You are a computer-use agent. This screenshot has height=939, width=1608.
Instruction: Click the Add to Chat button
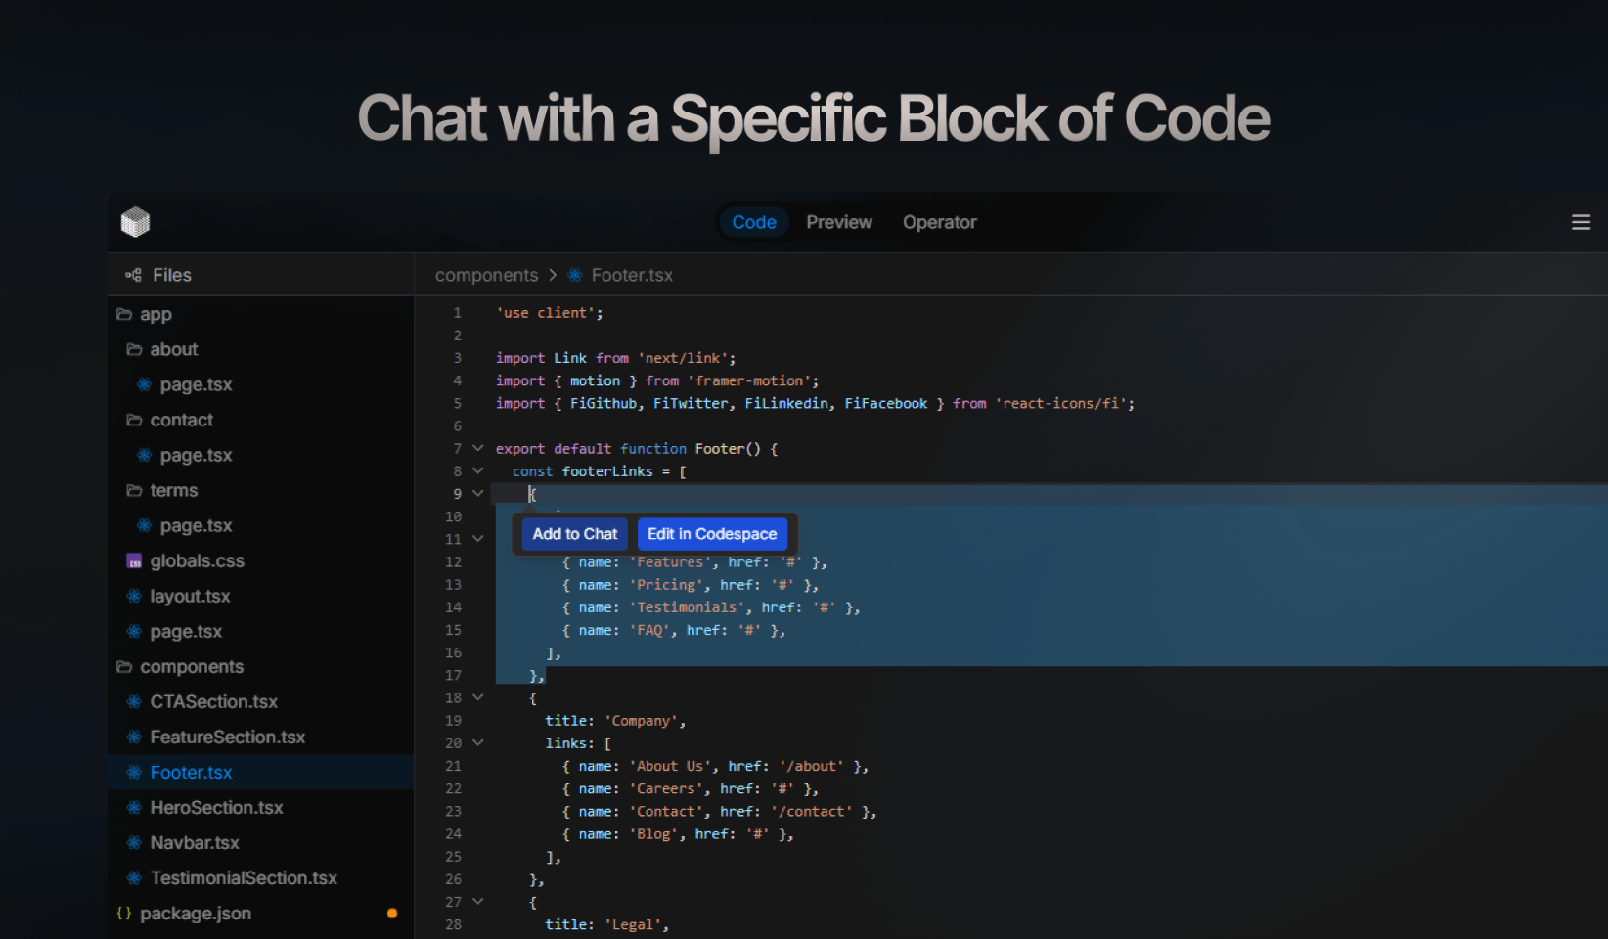(x=575, y=534)
